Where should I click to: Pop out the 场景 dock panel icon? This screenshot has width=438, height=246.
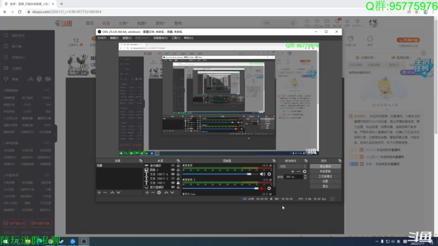click(141, 161)
